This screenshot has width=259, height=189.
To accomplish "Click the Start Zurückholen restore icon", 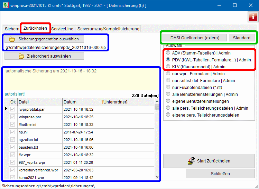I will 191,161.
